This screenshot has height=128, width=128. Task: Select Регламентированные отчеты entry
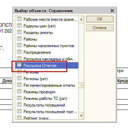(47, 85)
